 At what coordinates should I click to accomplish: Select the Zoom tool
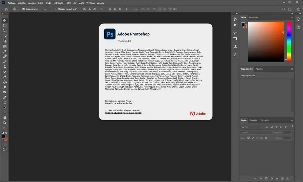click(5, 123)
